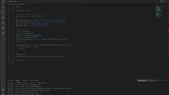Click the 'Built target demo_i2c' output line
Viewport: 169px width, 95px height.
(x=23, y=92)
